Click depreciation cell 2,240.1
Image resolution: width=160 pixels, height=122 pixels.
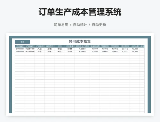(95, 52)
